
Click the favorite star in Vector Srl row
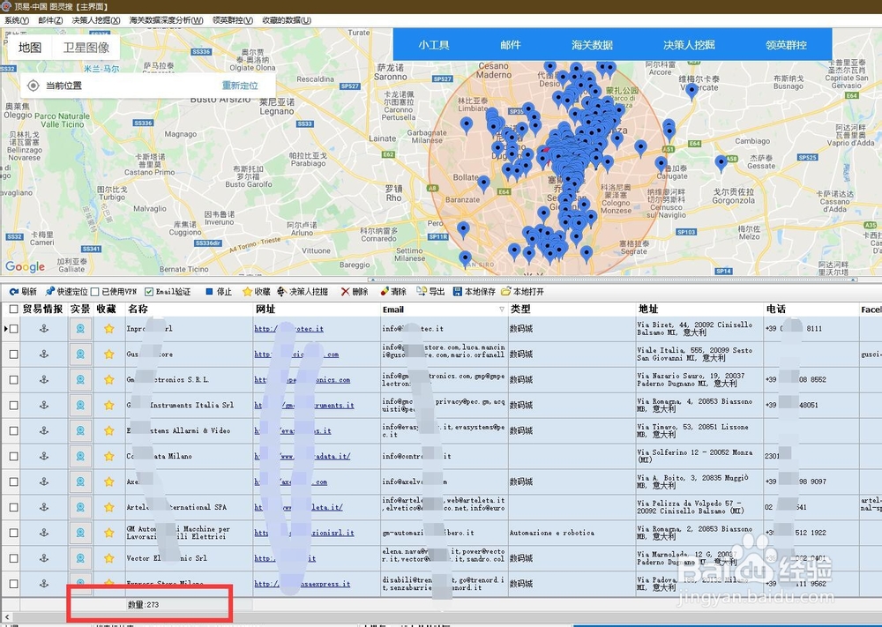click(x=109, y=558)
